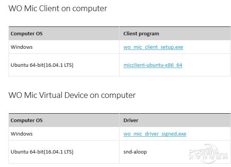This screenshot has height=167, width=231.
Task: Click the snd-aloop driver text
Action: point(135,152)
